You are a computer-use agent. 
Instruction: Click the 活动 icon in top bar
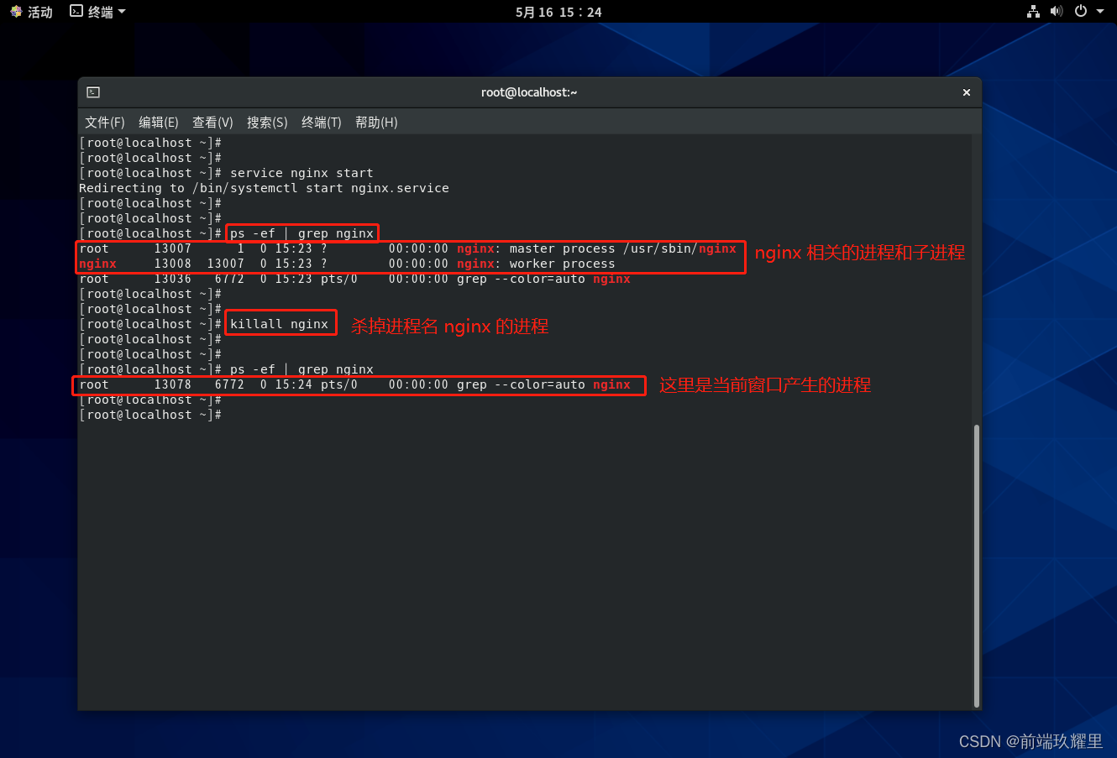(16, 12)
